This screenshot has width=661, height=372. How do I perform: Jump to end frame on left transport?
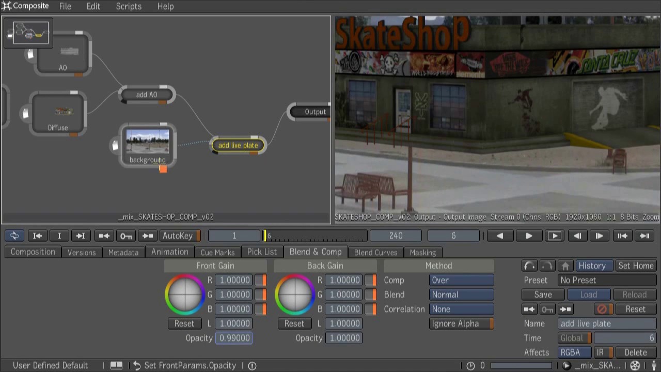click(81, 236)
